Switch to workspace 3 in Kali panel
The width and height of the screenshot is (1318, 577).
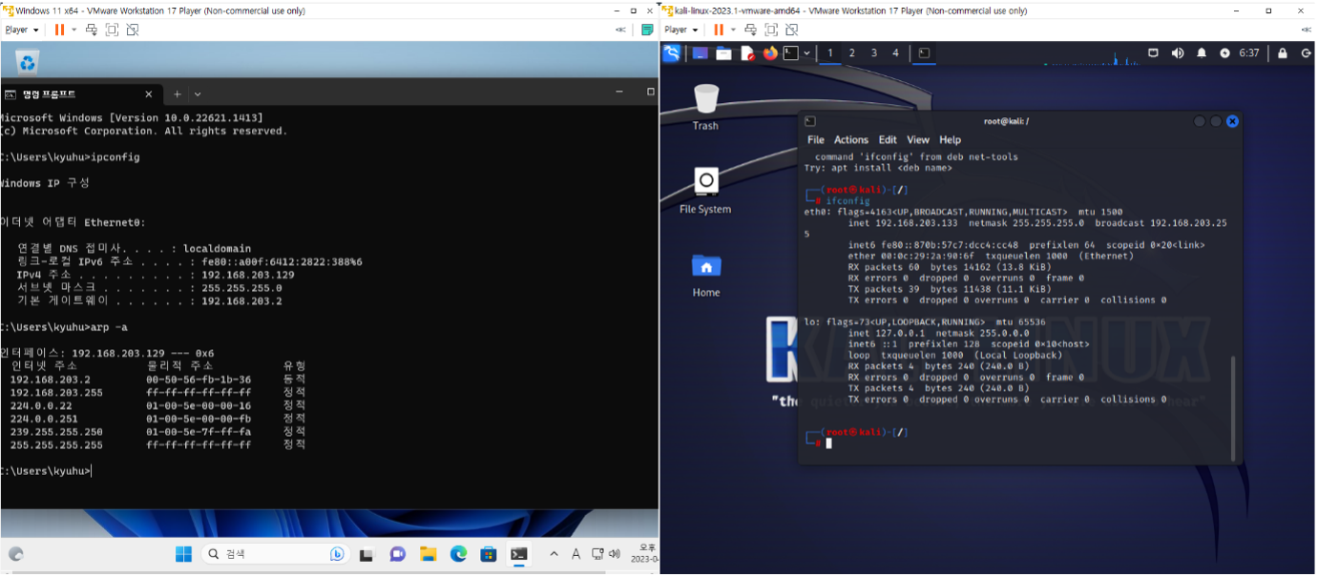tap(873, 53)
